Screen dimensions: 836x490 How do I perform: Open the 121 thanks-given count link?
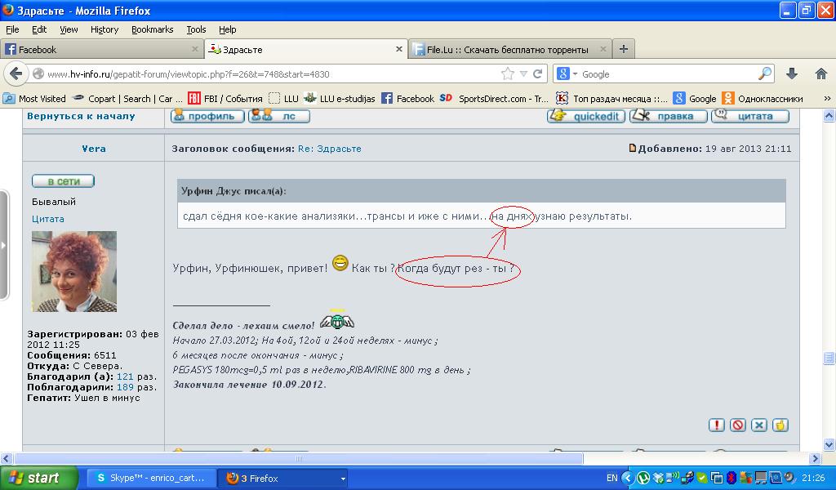pyautogui.click(x=125, y=376)
